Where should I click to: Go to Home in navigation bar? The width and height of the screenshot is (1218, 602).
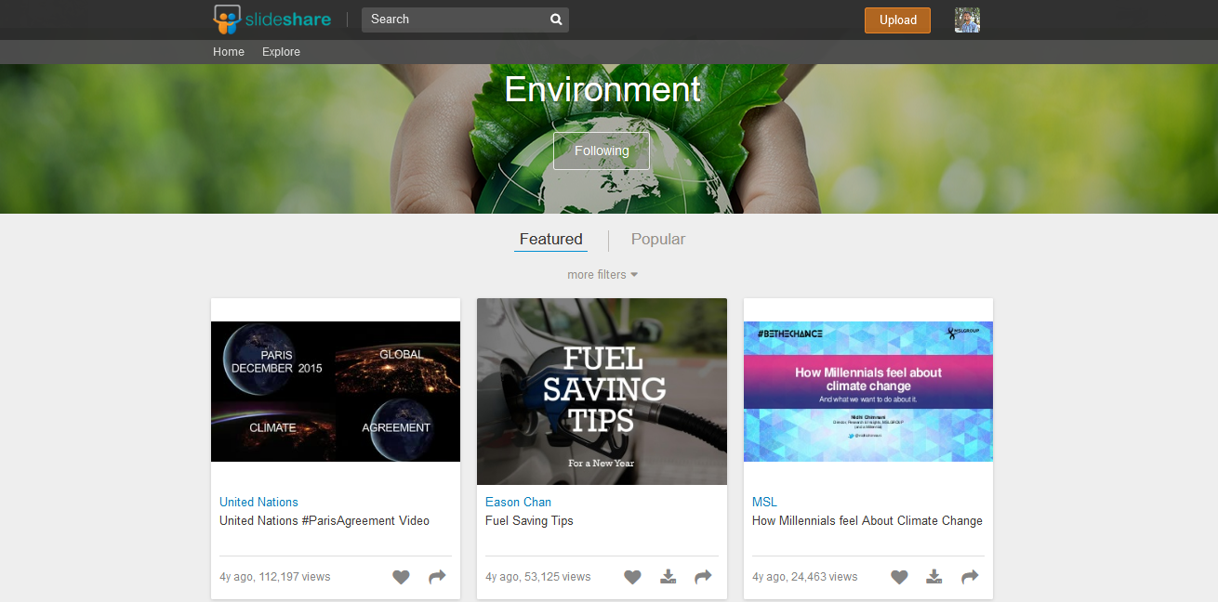coord(229,52)
